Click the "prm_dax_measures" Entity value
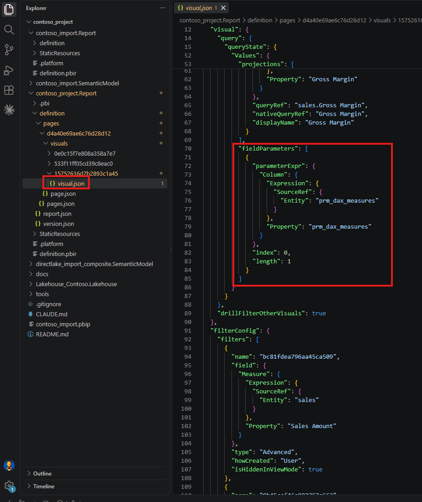The width and height of the screenshot is (422, 502). click(x=347, y=201)
